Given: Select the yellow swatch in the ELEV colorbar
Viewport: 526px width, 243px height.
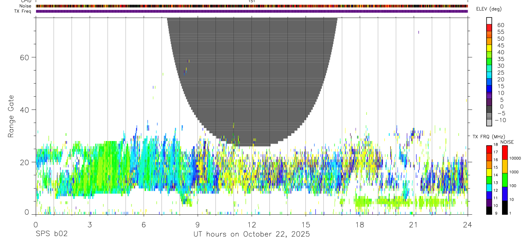Looking at the screenshot, I should click(x=489, y=48).
